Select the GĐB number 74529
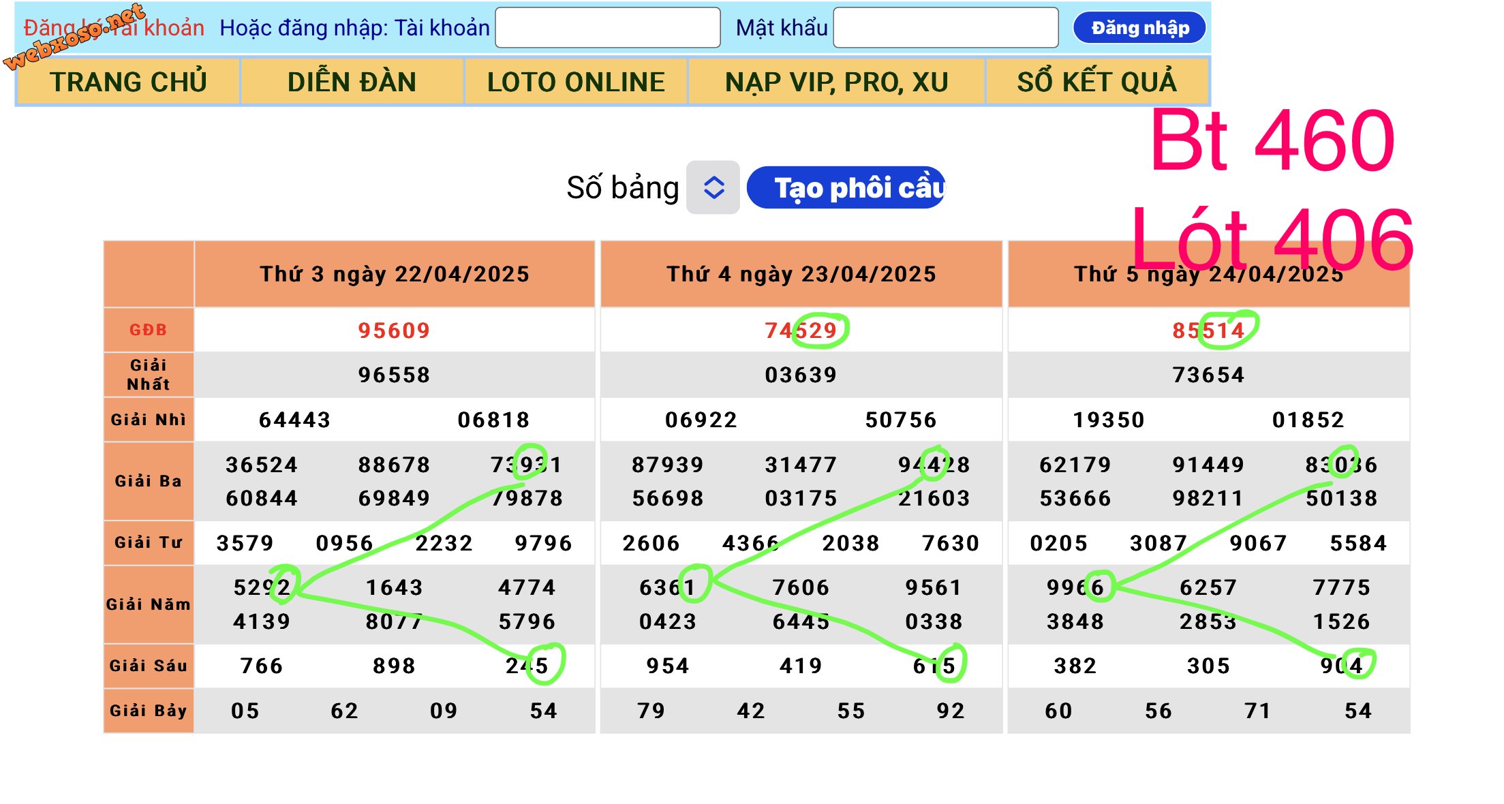The height and width of the screenshot is (804, 1504). click(x=801, y=330)
